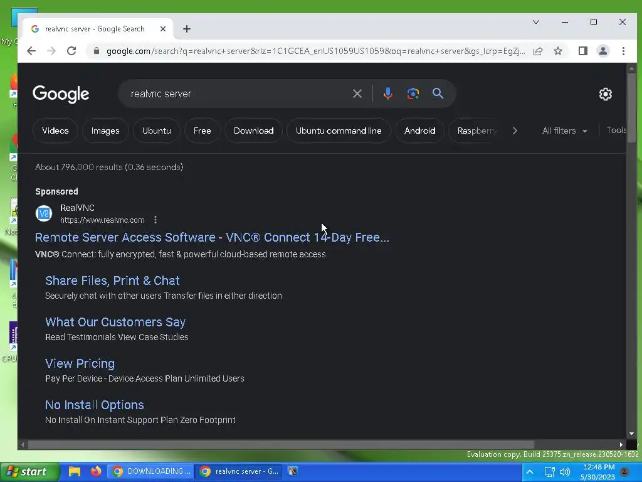Filter results by Images

tap(105, 131)
